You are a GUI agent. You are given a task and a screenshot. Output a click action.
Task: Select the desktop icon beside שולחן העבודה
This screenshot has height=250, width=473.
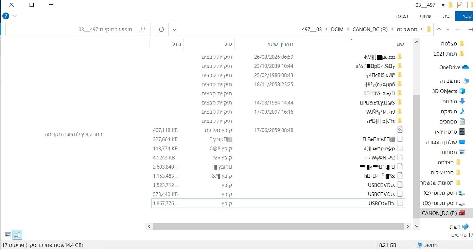point(462,142)
